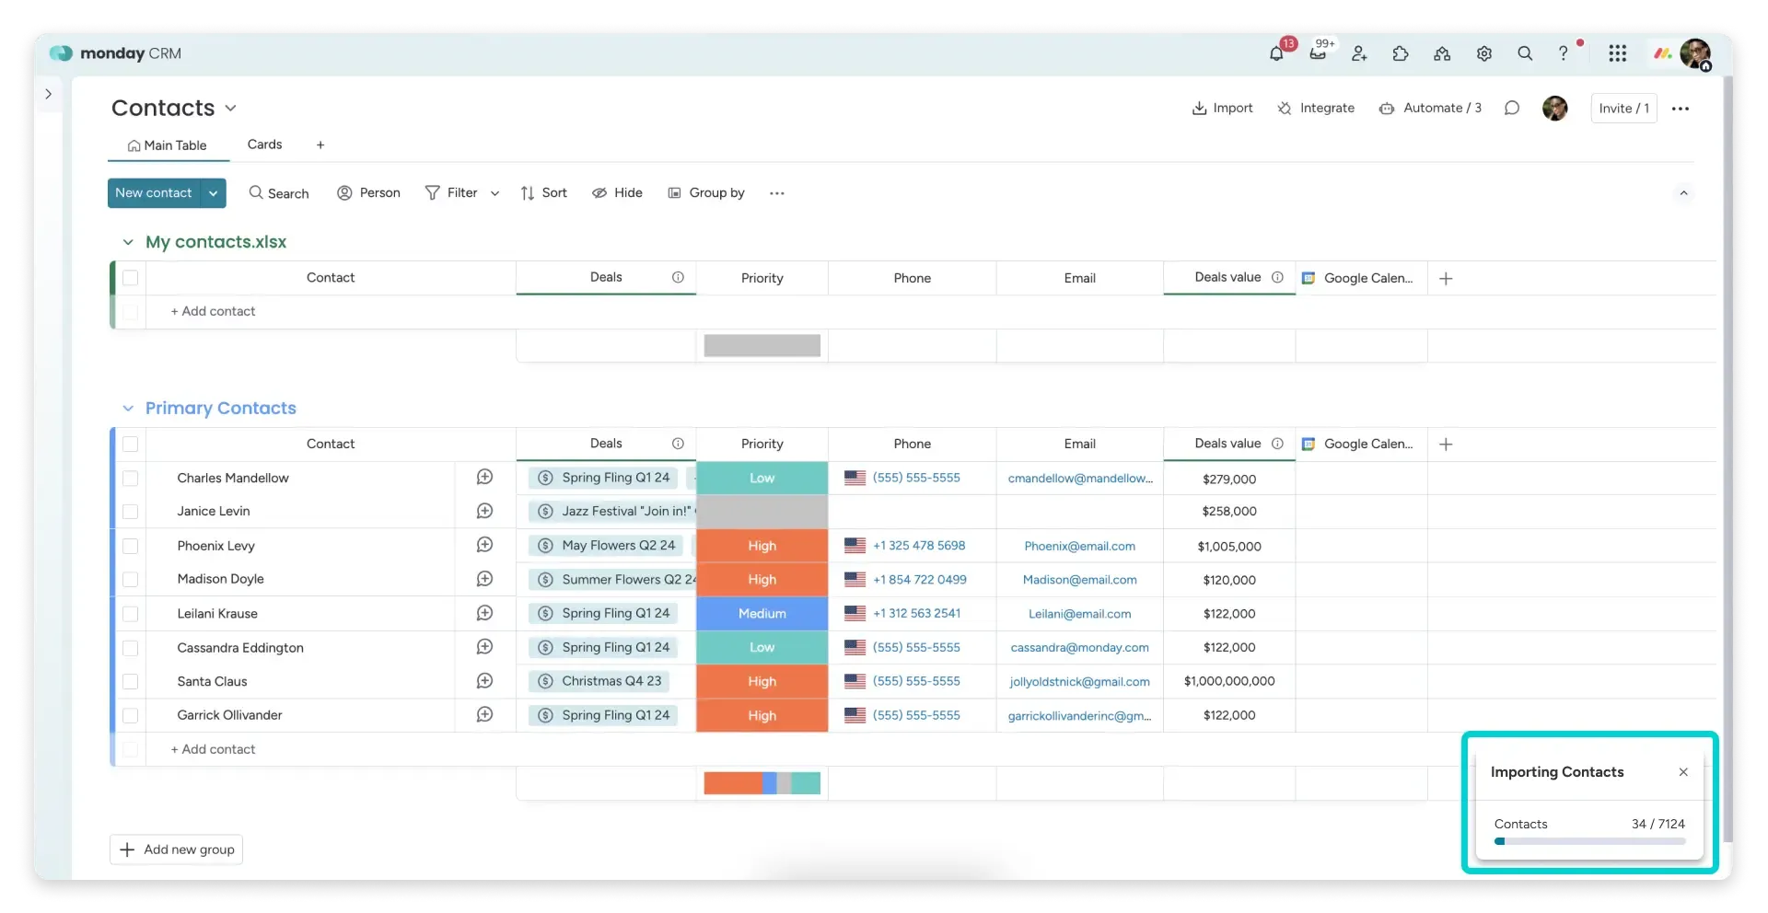
Task: Click Import button
Action: pos(1222,108)
